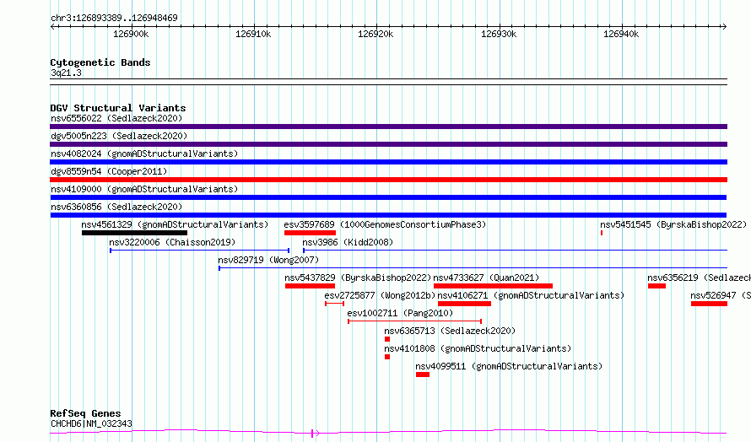Click the nsv6356219 red variant bar

(x=656, y=286)
